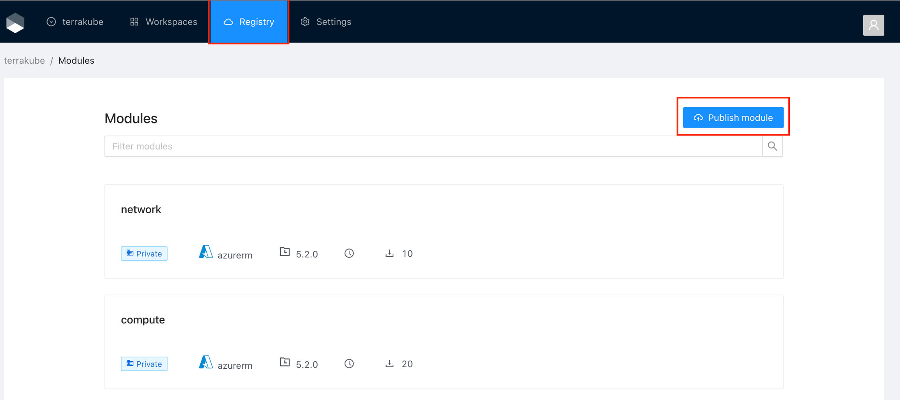Click the Azure icon on network module
The height and width of the screenshot is (400, 900).
point(205,252)
